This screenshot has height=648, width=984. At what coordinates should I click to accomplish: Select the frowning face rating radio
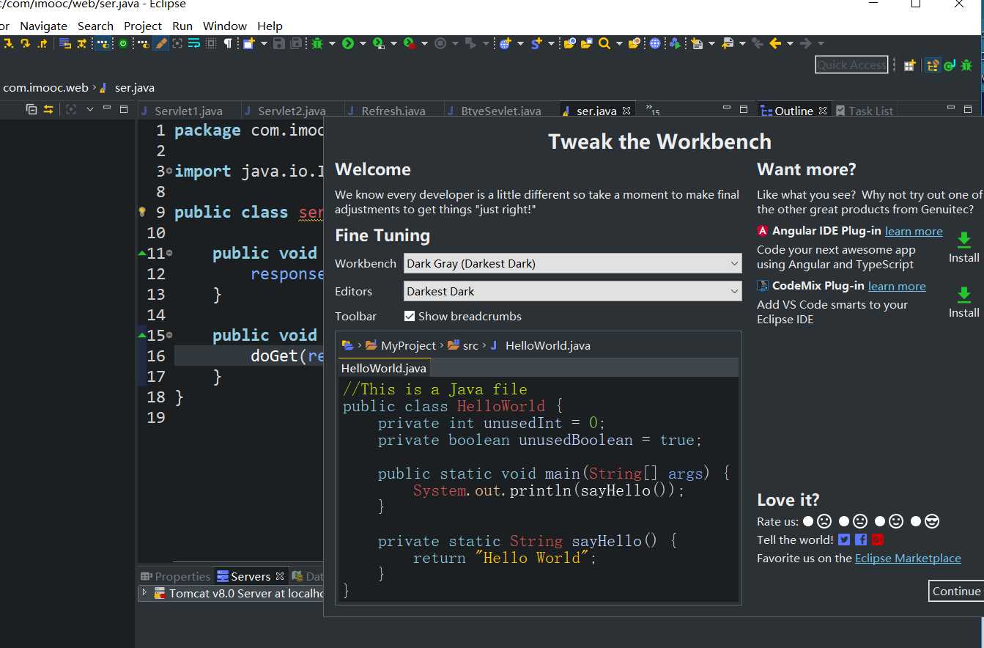coord(807,521)
